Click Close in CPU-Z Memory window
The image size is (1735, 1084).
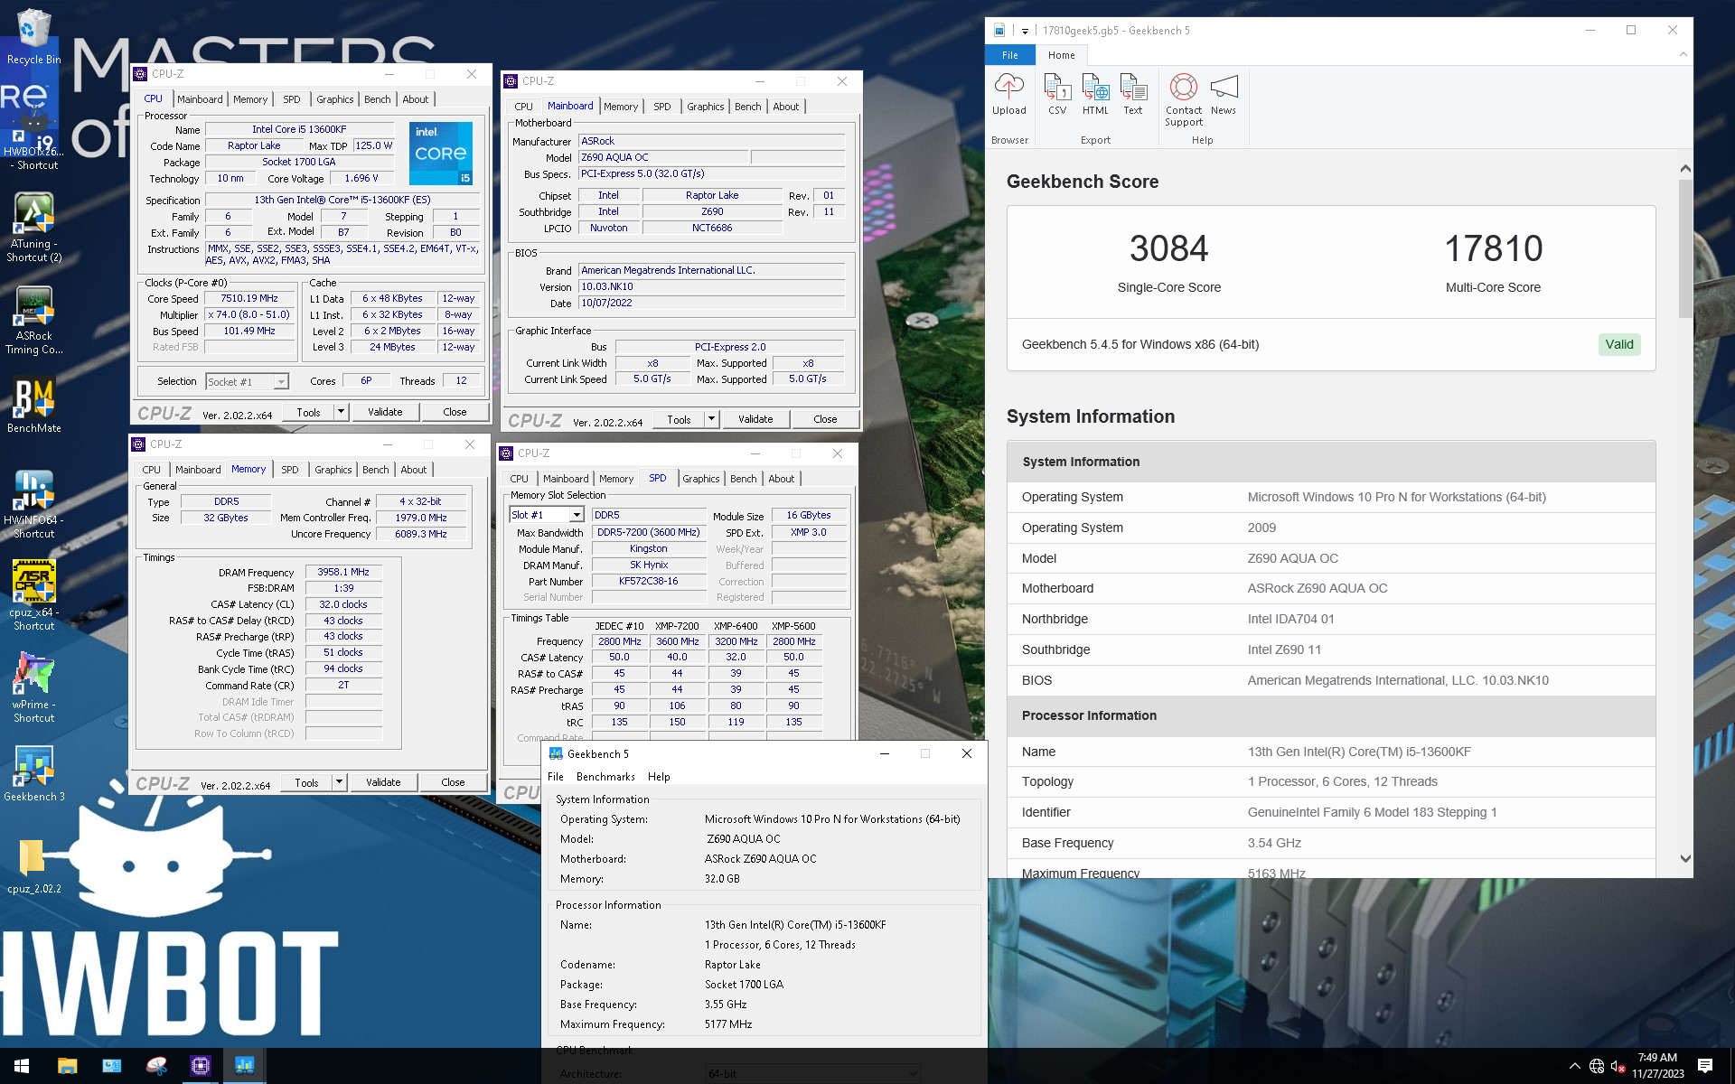pos(453,782)
